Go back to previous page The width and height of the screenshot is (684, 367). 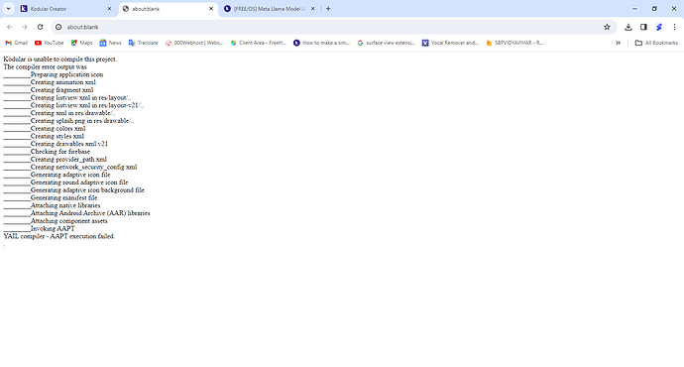pyautogui.click(x=10, y=27)
